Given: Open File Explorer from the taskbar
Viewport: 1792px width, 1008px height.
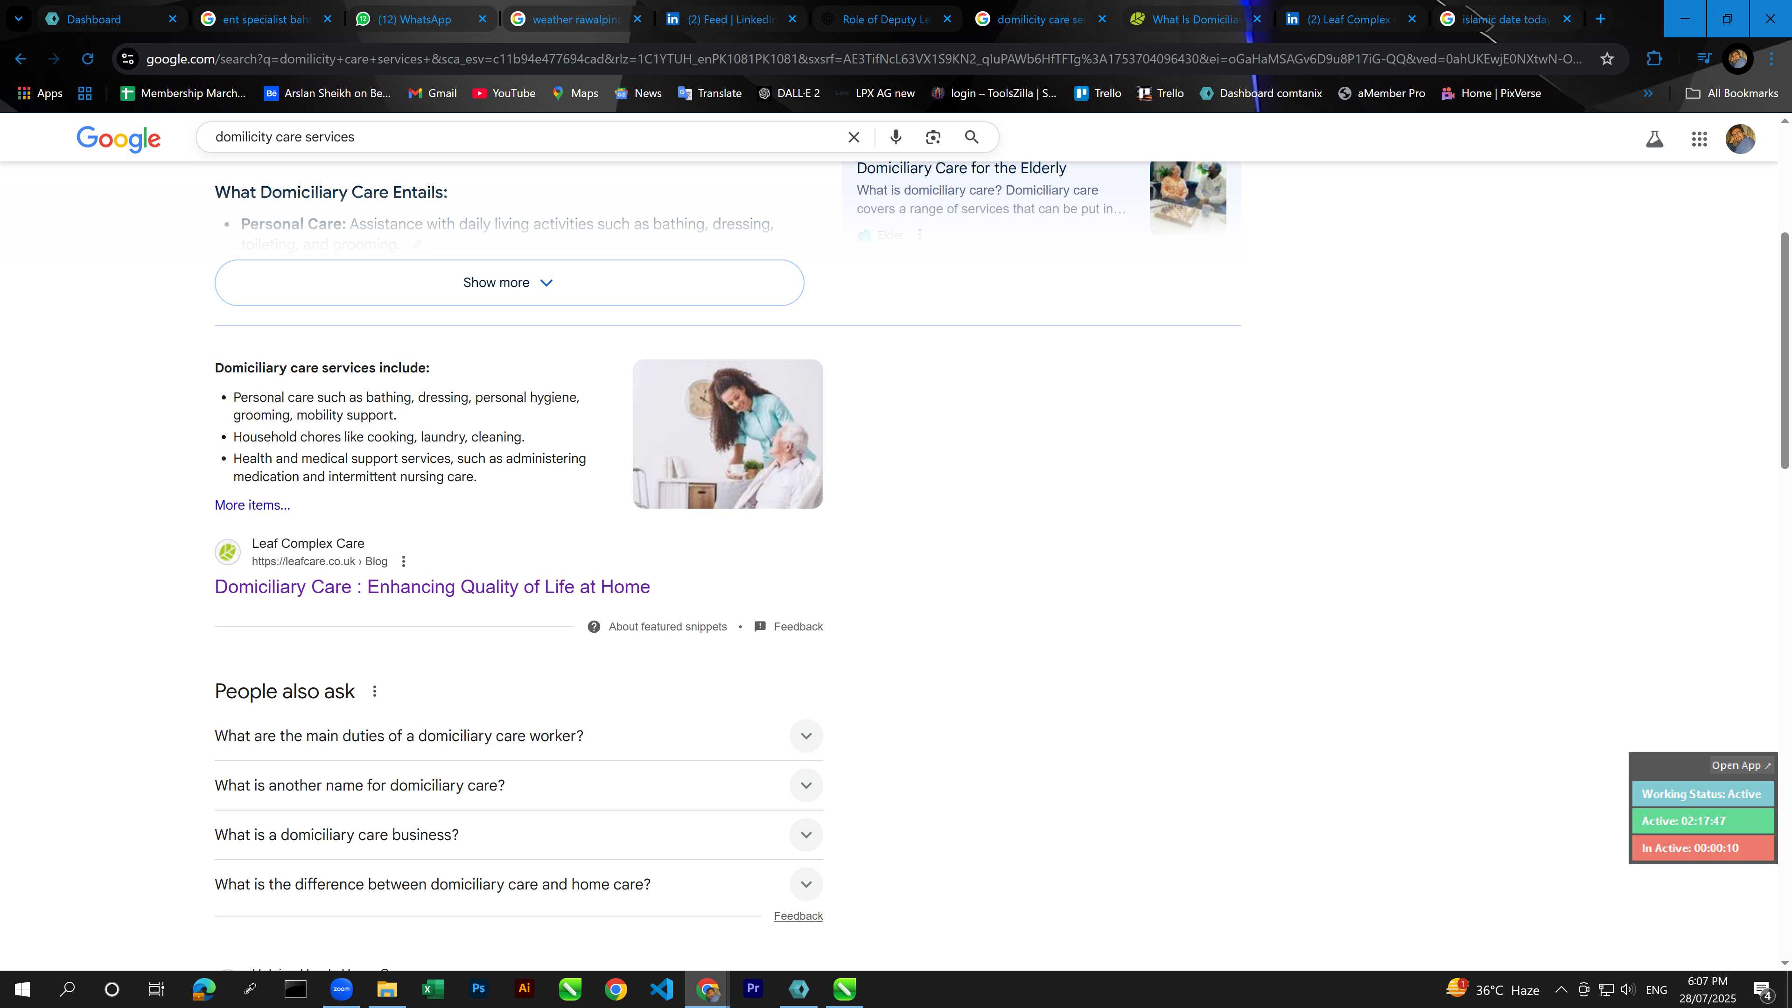Looking at the screenshot, I should (x=387, y=988).
